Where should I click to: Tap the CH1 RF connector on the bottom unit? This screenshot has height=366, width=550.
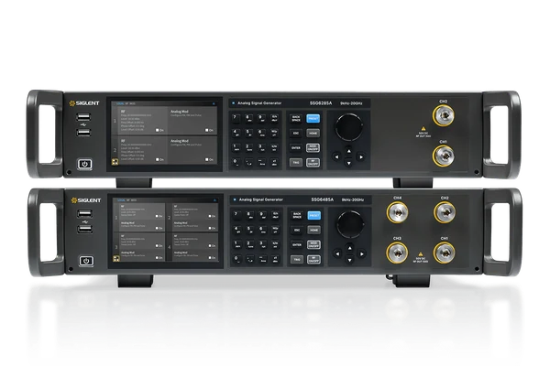[445, 253]
